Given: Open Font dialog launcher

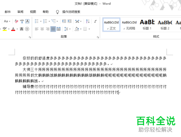Looking at the screenshot, I should (x=30, y=37).
